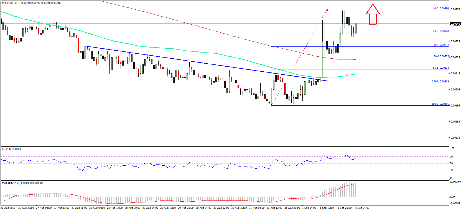Viewport: 461px width, 211px height.
Task: Click the time label "27 Aug 04:00"
Action: pyautogui.click(x=44, y=208)
